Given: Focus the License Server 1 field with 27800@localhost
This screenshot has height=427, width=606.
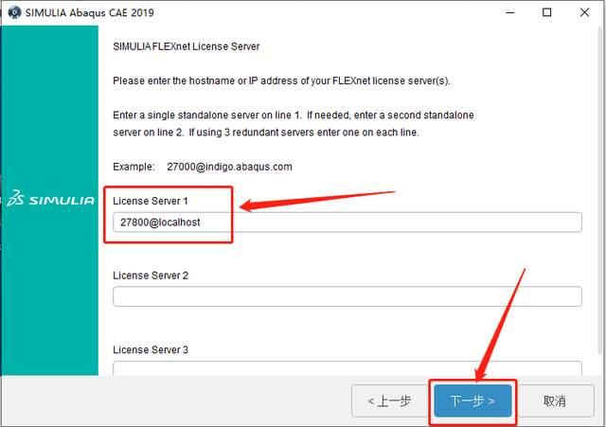Looking at the screenshot, I should (x=348, y=222).
